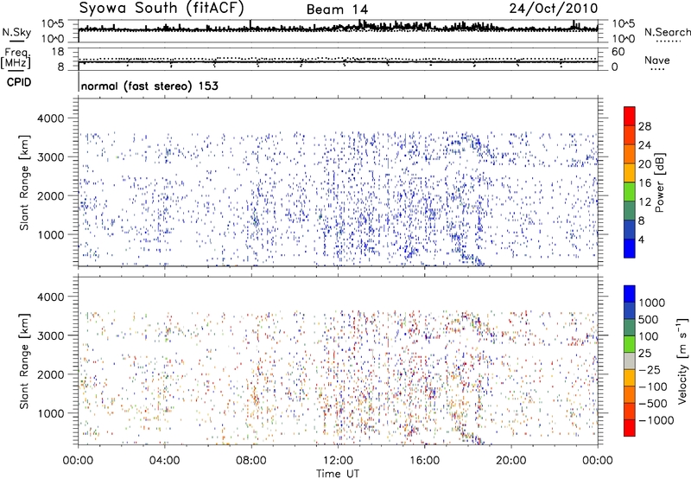The width and height of the screenshot is (691, 479).
Task: Click the 'CPID' row label
Action: click(19, 82)
